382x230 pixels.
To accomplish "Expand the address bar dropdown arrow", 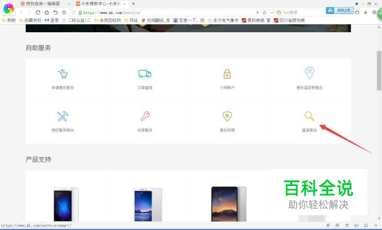I will (x=272, y=12).
